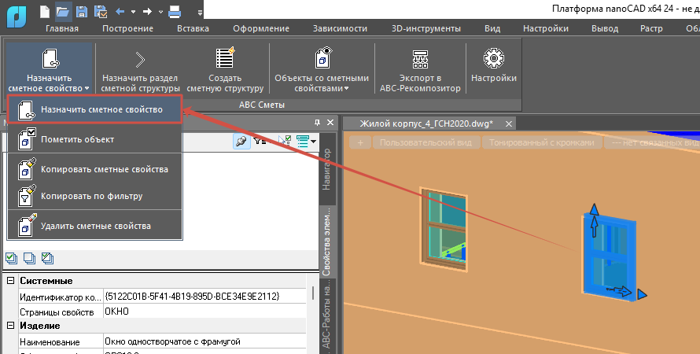Click the check-all green checkmark icon
This screenshot has width=700, height=354.
point(12,258)
